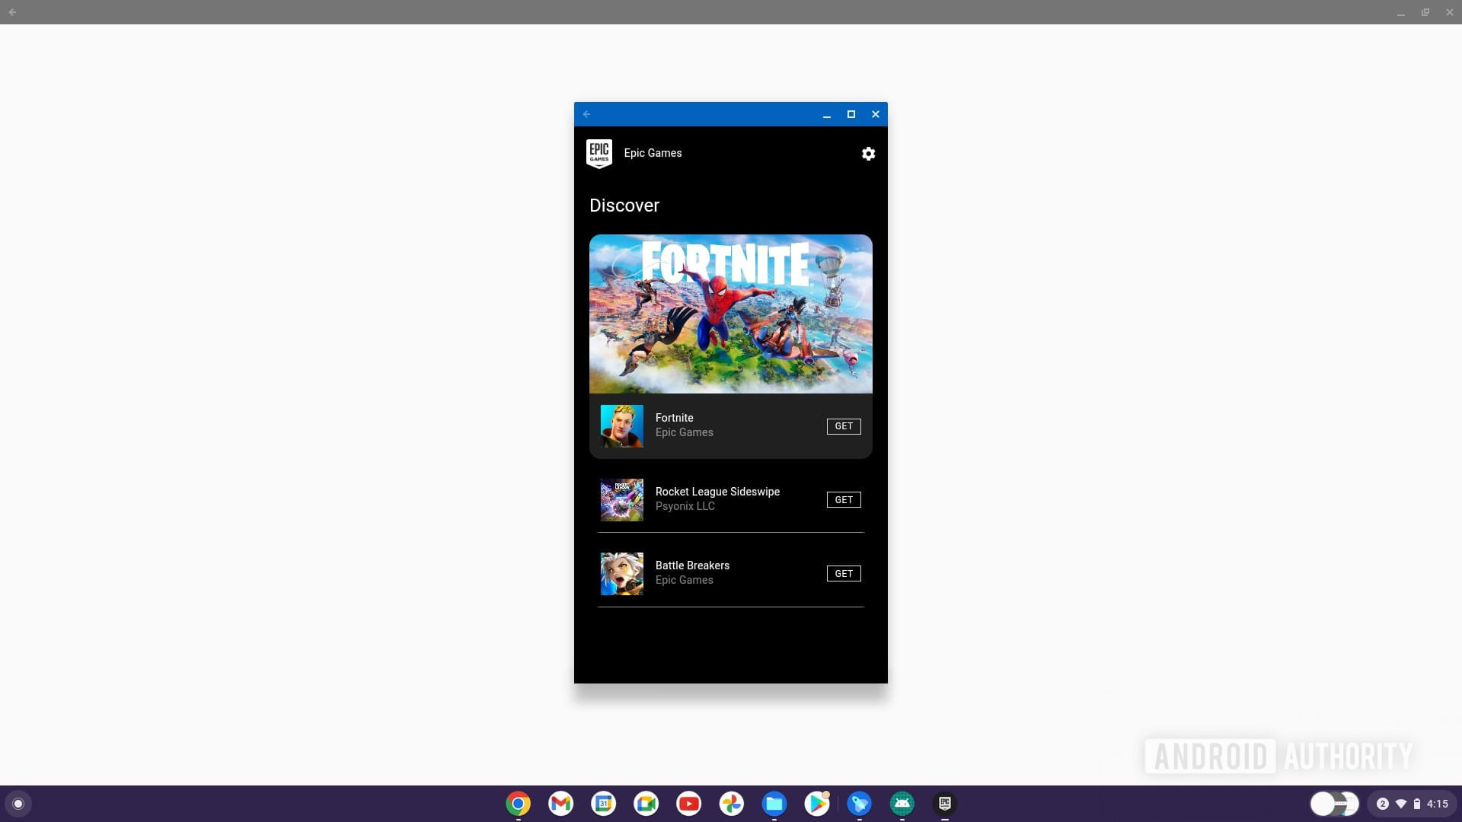Image resolution: width=1462 pixels, height=822 pixels.
Task: Open Battle Breakers thumbnail
Action: 621,574
